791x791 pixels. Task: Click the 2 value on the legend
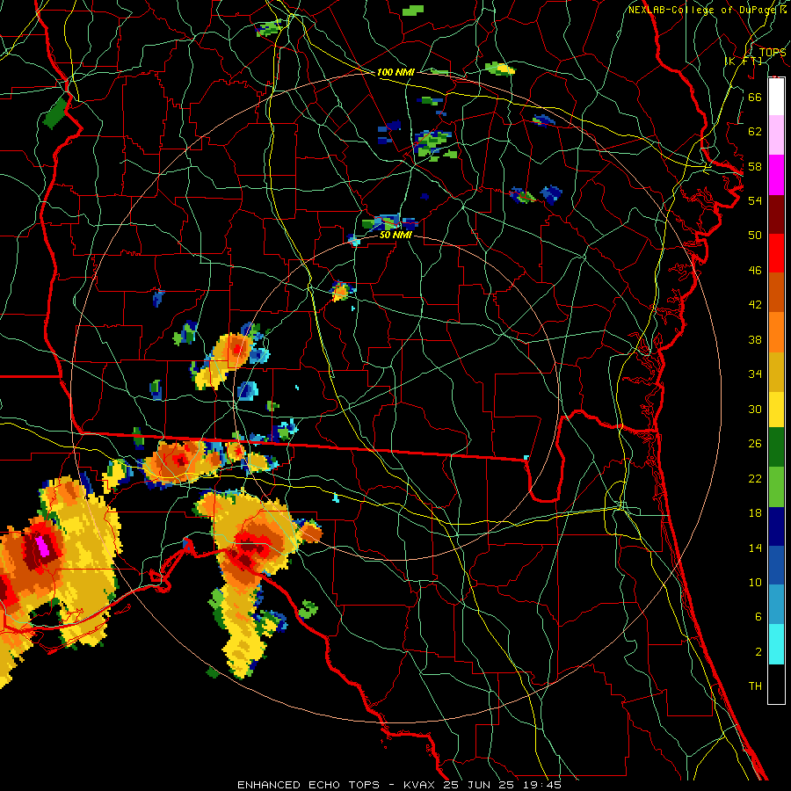pyautogui.click(x=758, y=652)
